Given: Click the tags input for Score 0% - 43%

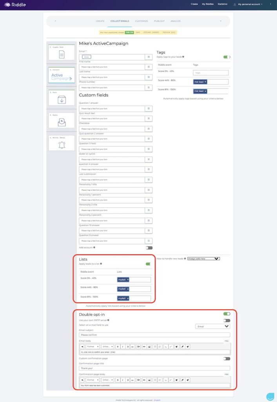Looking at the screenshot, I should pyautogui.click(x=210, y=73).
